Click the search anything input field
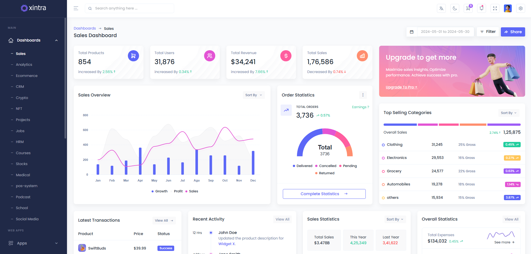 (x=130, y=8)
